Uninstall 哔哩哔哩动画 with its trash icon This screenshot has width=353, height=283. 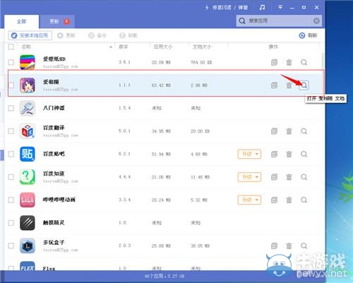point(289,200)
